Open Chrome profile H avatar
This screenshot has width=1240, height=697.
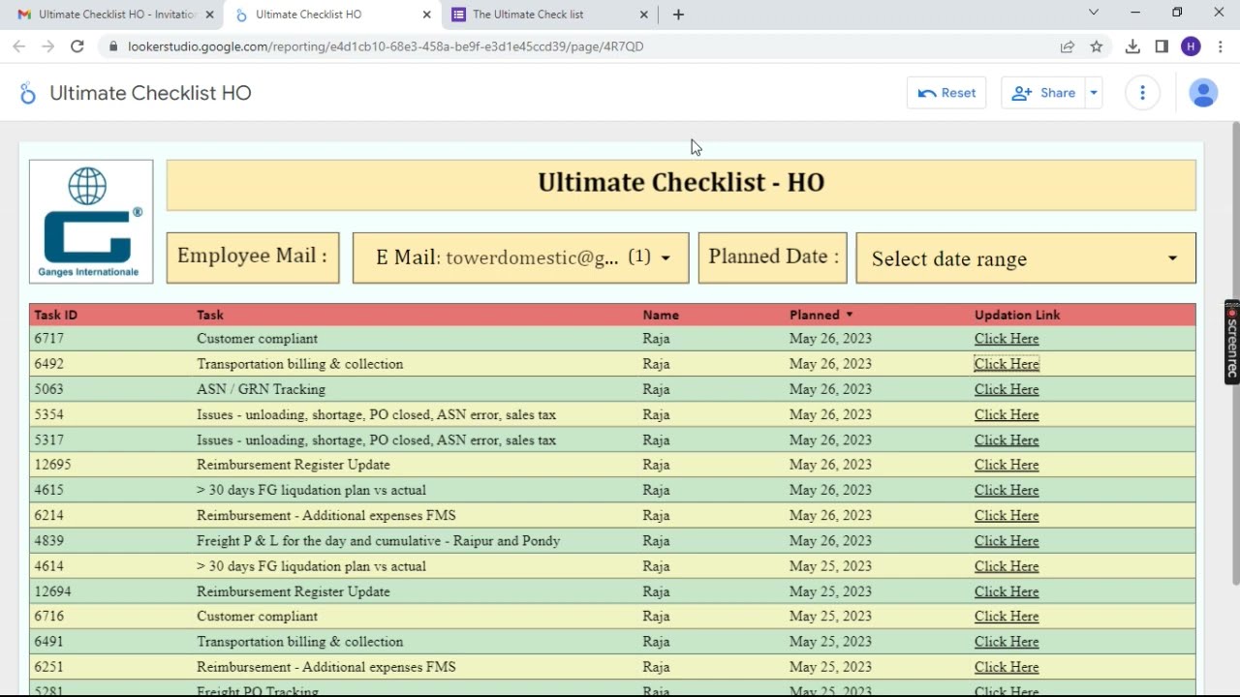(1191, 46)
